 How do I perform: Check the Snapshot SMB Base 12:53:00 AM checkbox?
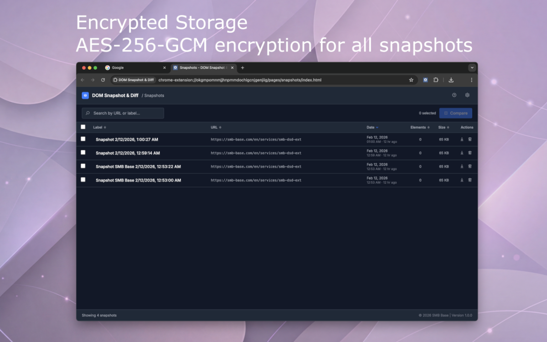pyautogui.click(x=83, y=180)
